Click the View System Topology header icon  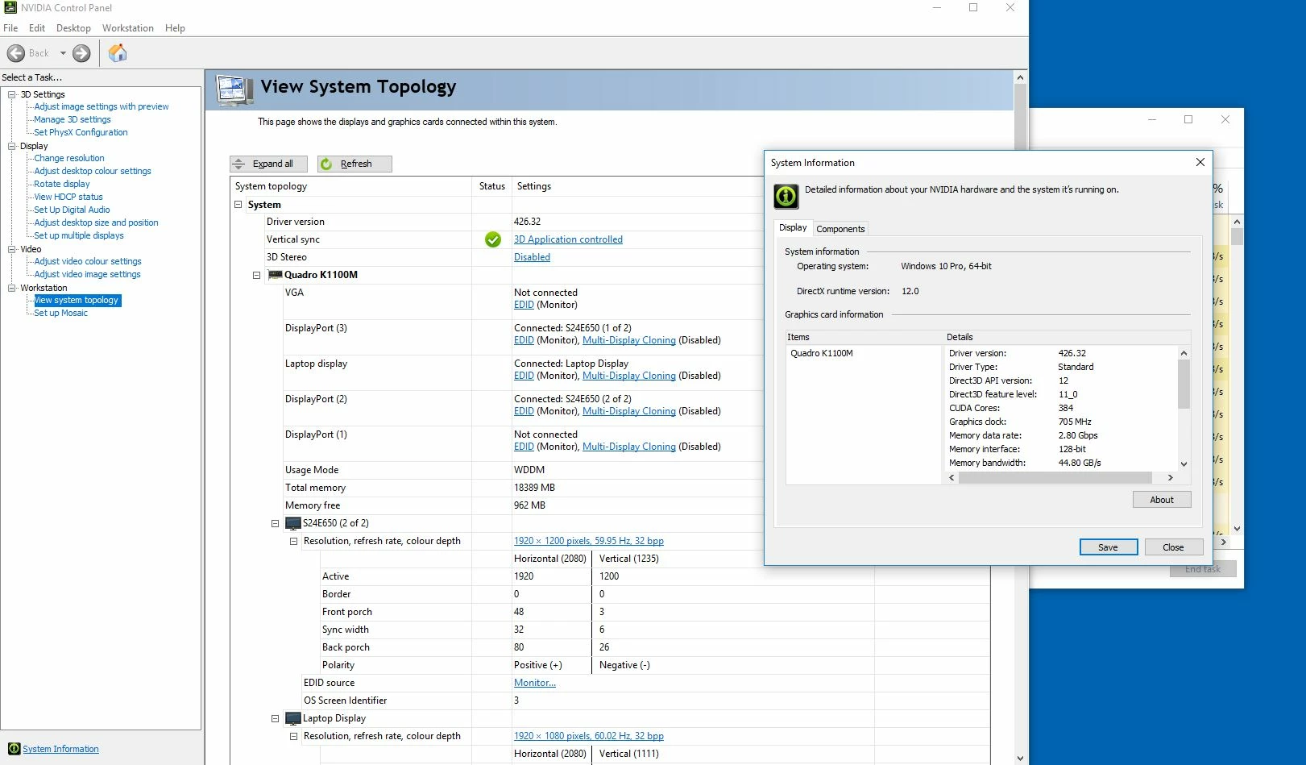tap(235, 90)
